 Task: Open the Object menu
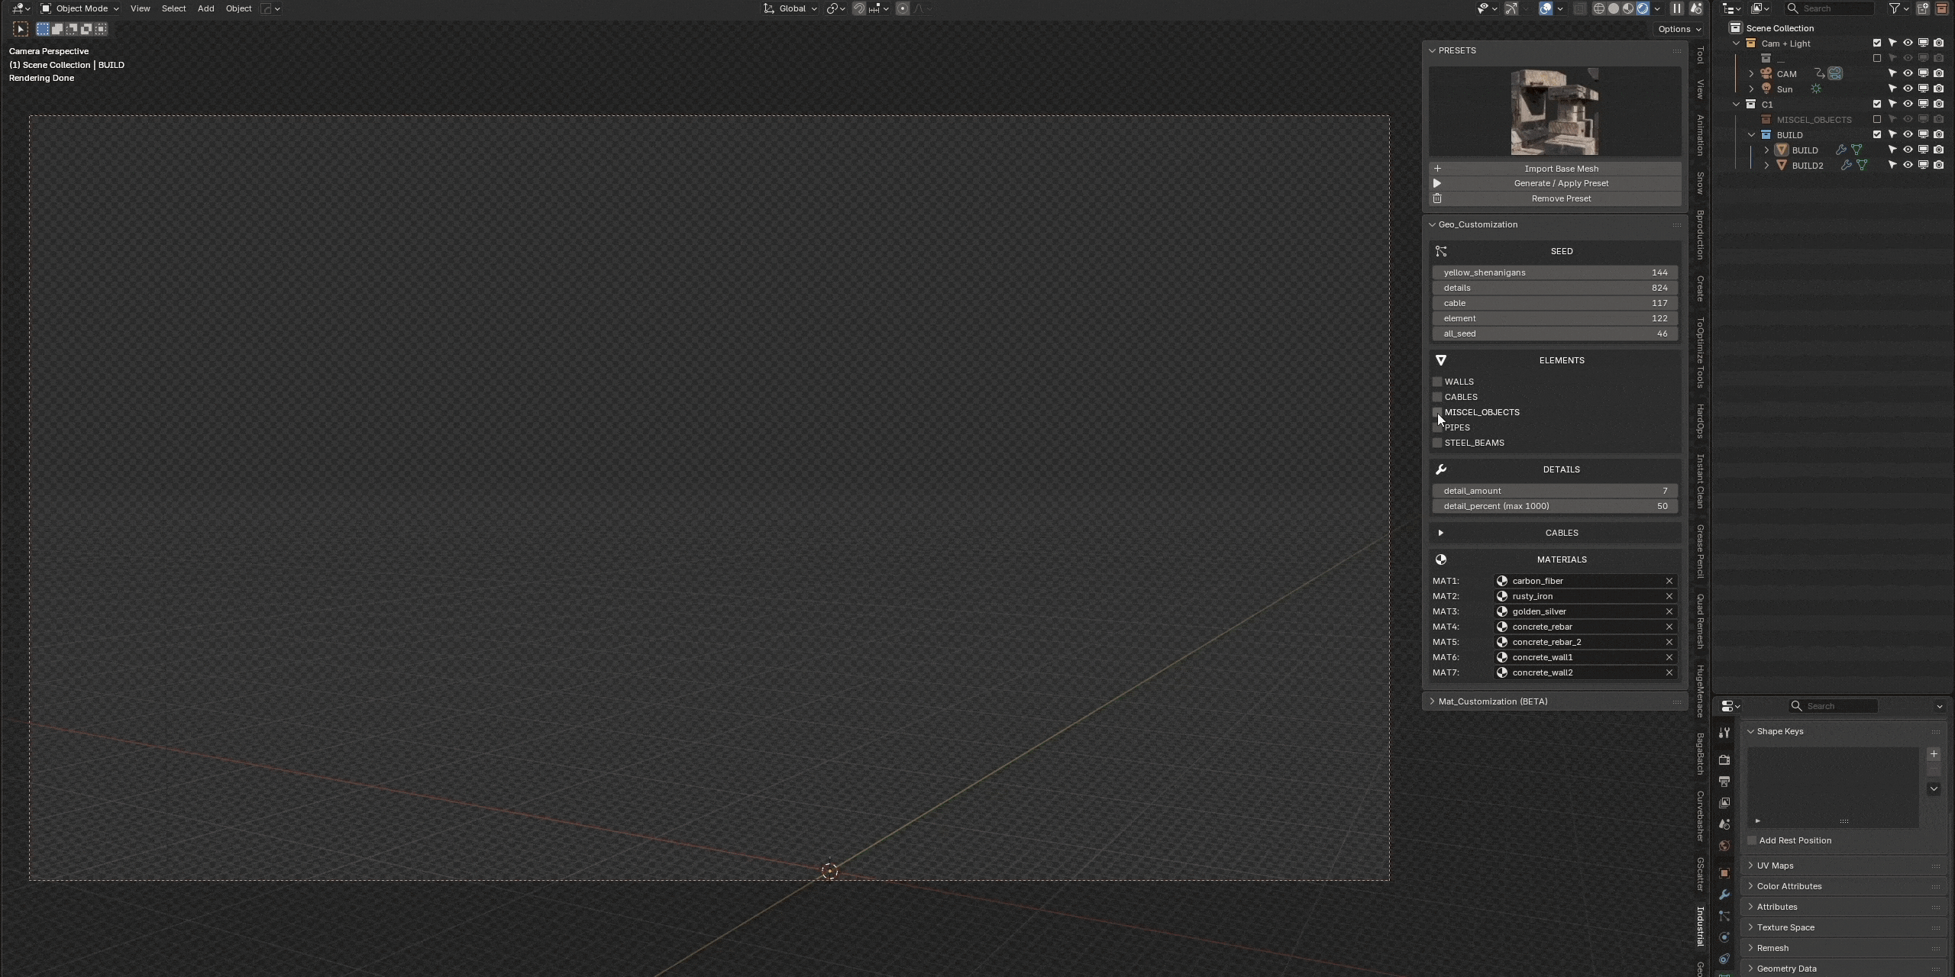tap(238, 8)
